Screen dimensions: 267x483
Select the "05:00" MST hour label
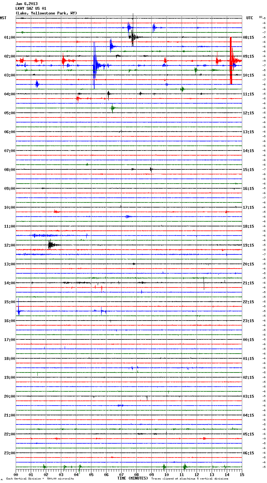point(10,113)
